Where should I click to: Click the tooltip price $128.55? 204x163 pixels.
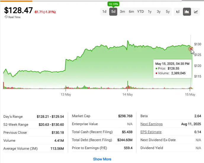pyautogui.click(x=173, y=69)
